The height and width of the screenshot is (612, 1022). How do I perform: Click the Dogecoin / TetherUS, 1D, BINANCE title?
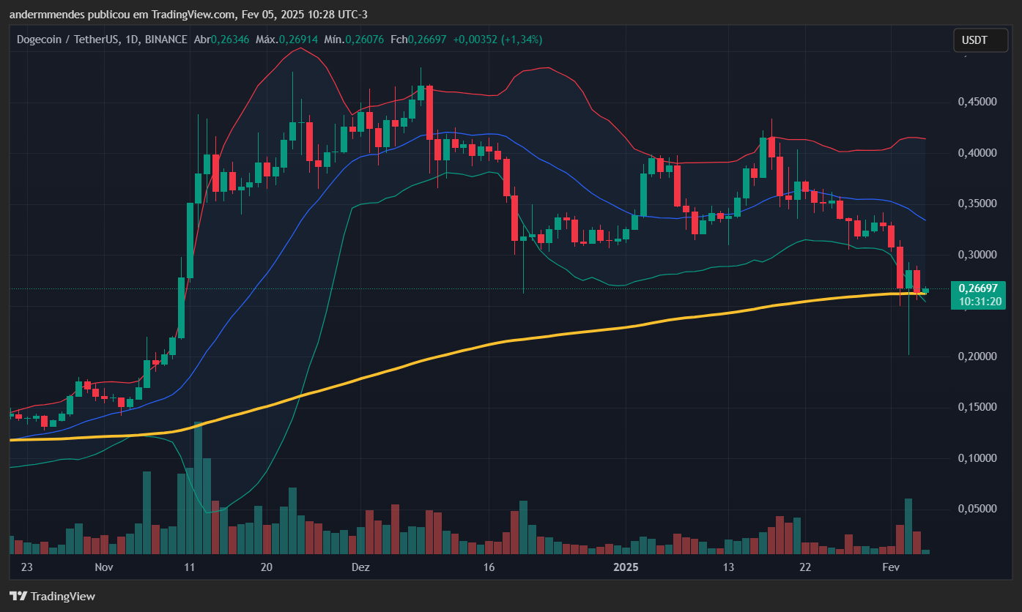pyautogui.click(x=102, y=40)
